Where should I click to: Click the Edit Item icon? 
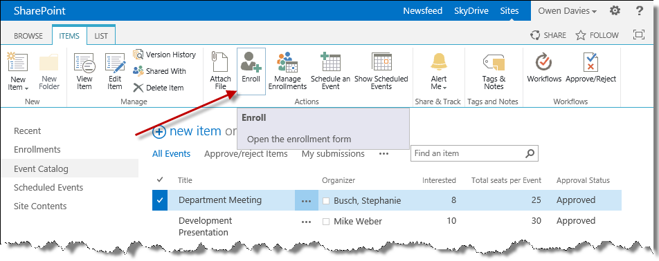tap(115, 63)
